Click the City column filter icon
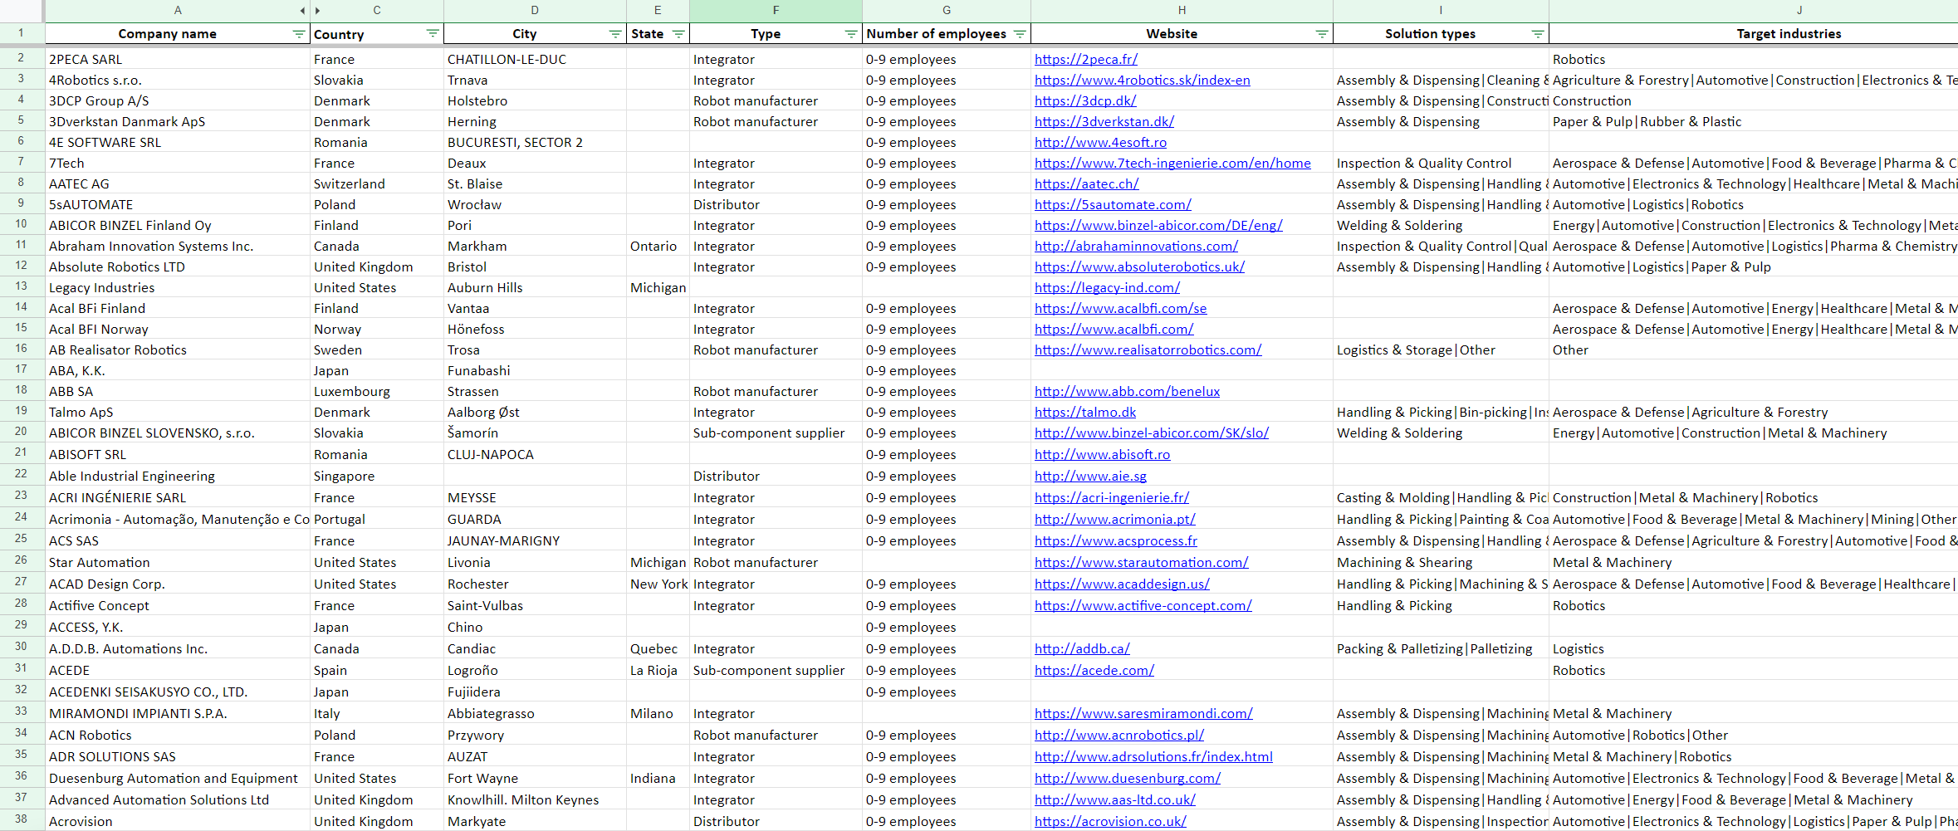The width and height of the screenshot is (1958, 831). click(614, 34)
